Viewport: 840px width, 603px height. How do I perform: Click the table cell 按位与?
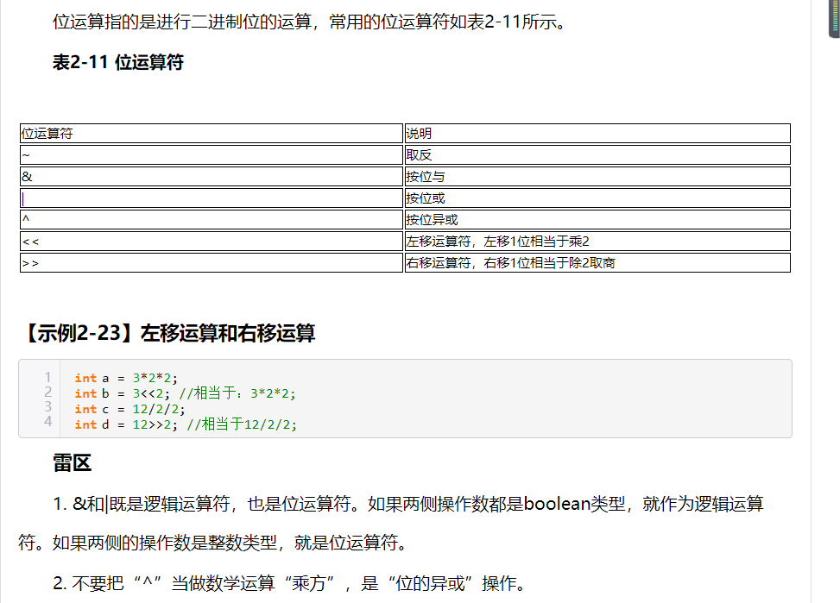(597, 176)
